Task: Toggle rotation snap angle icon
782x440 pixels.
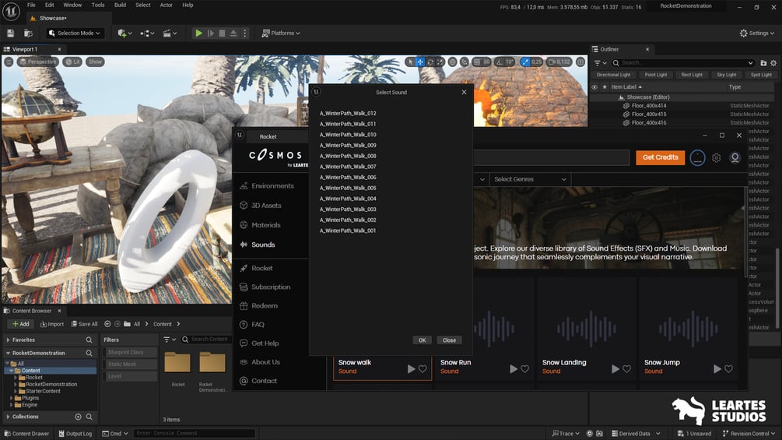Action: [499, 62]
